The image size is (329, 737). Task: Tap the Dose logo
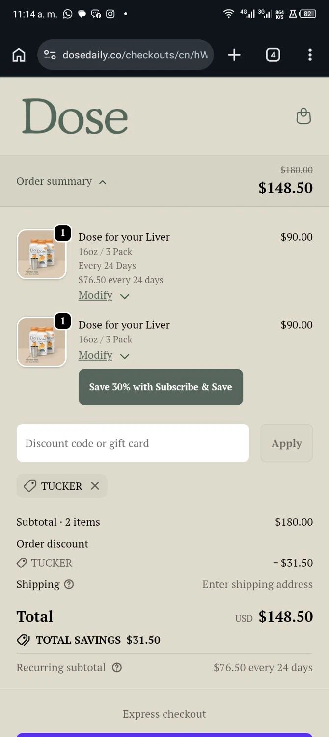(75, 116)
